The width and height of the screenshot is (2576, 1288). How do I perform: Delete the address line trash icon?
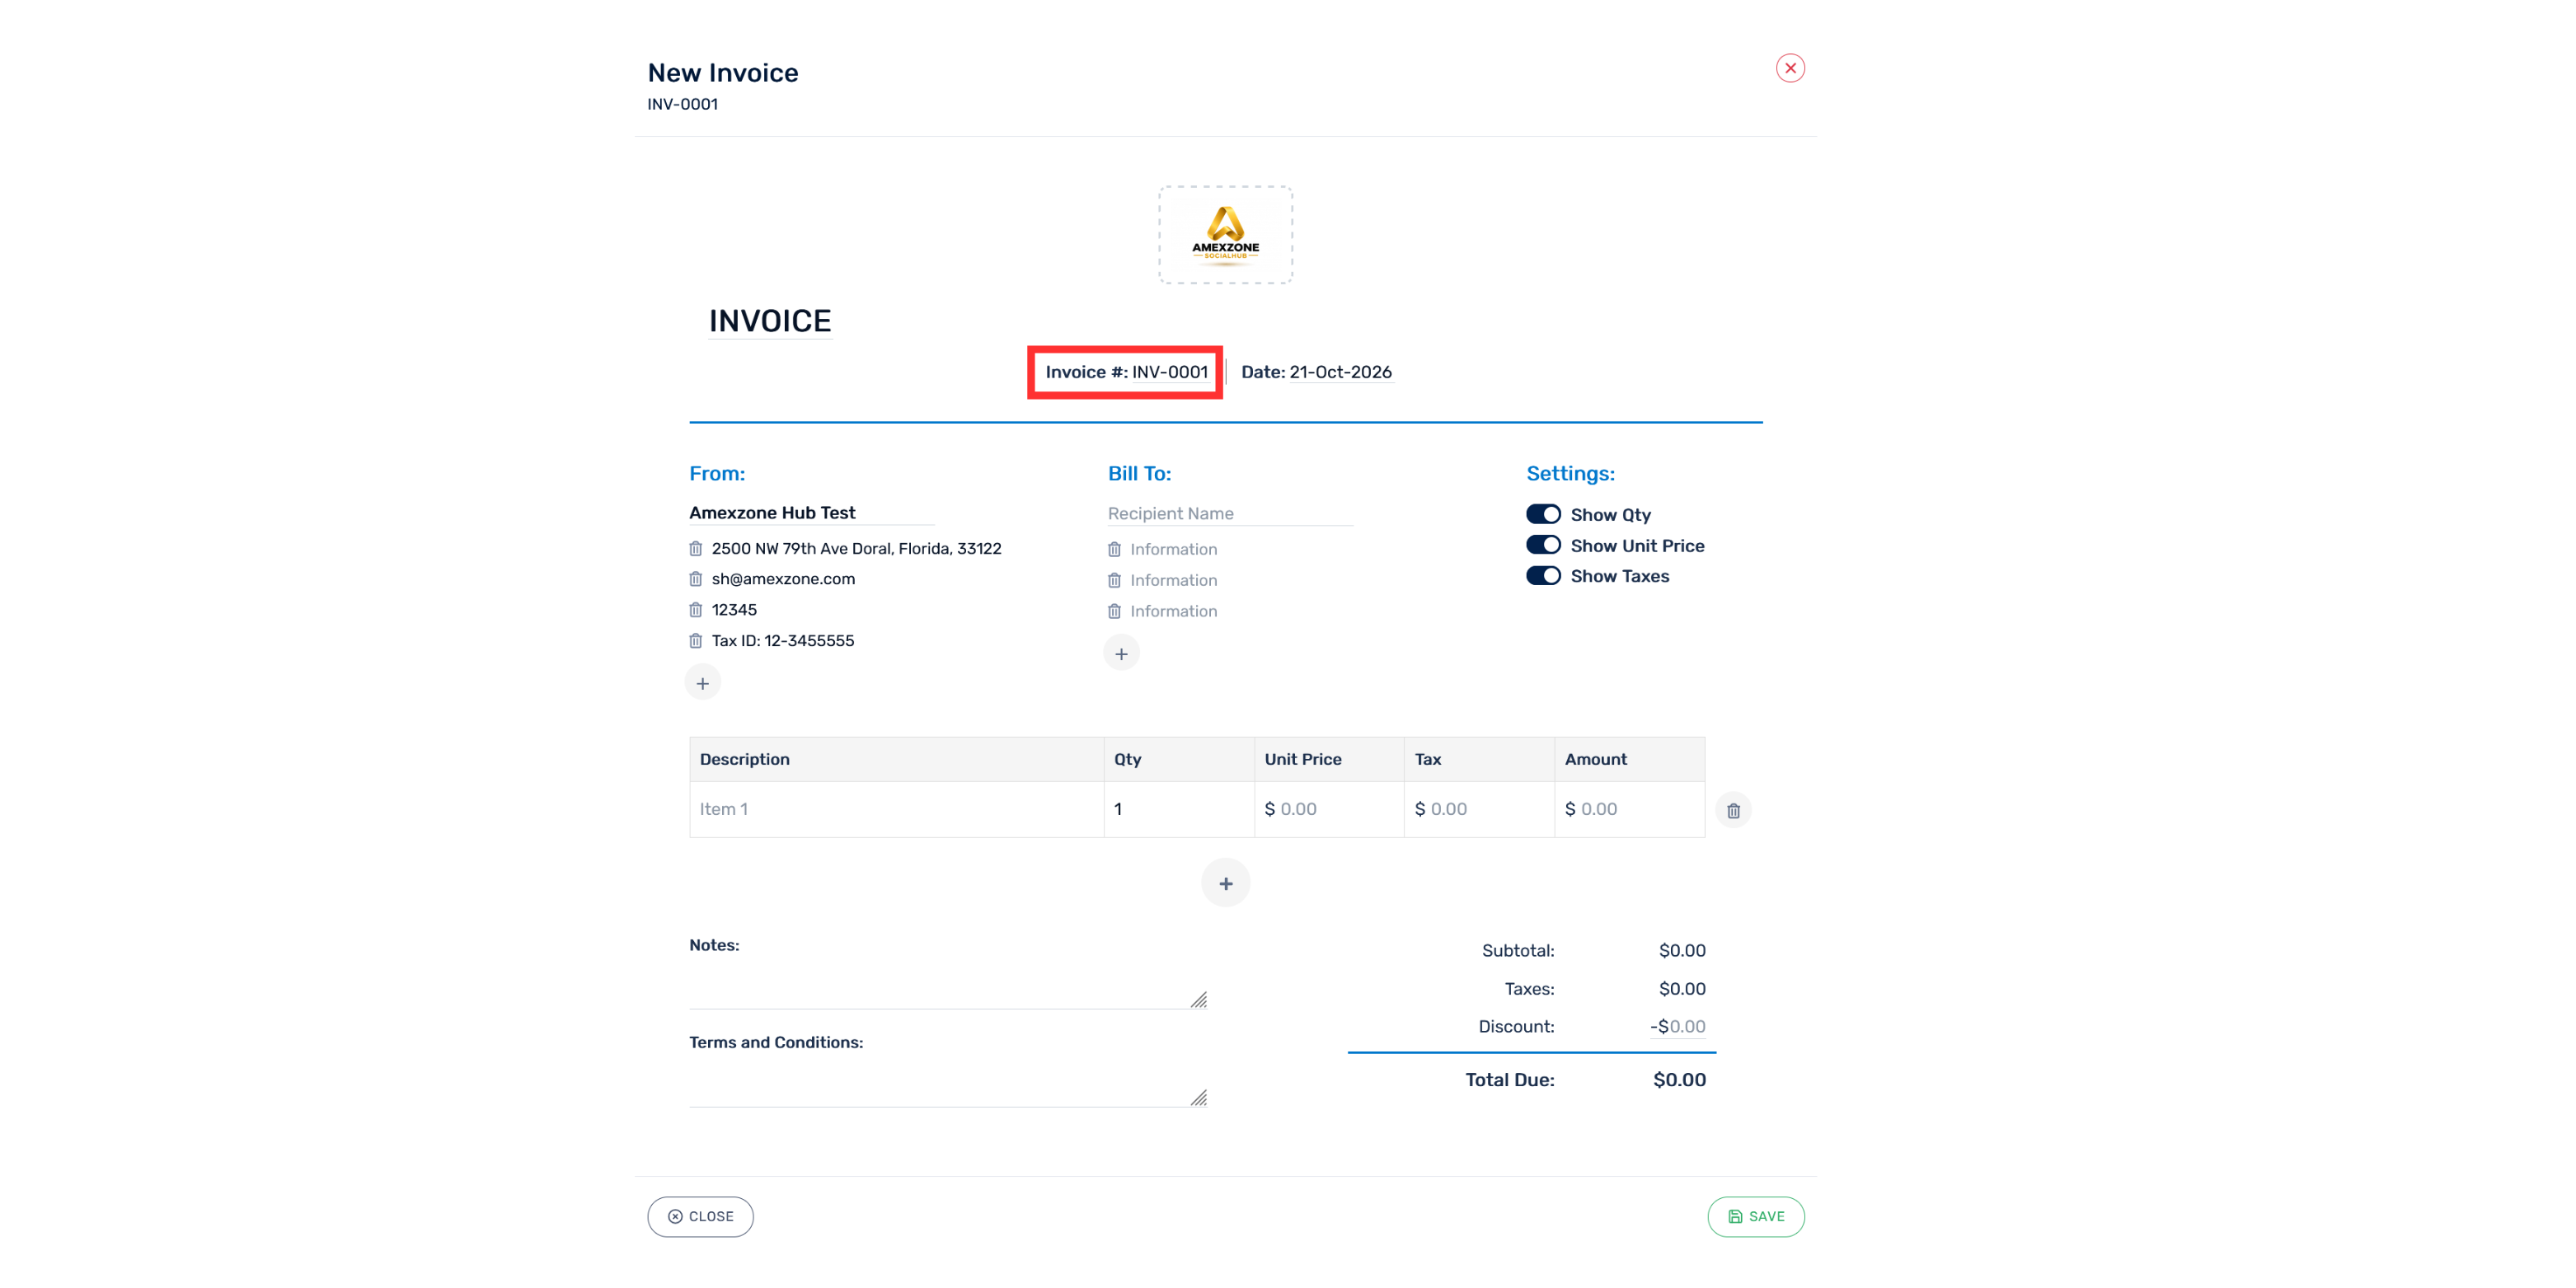(x=695, y=548)
